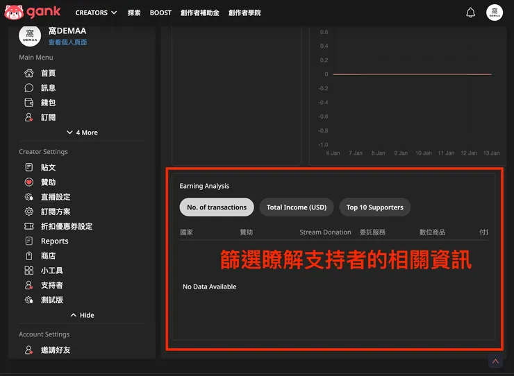Open the top-right profile avatar

[495, 12]
